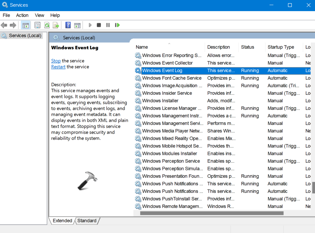The height and width of the screenshot is (233, 315).
Task: Click the Startup Type column header
Action: tap(281, 47)
